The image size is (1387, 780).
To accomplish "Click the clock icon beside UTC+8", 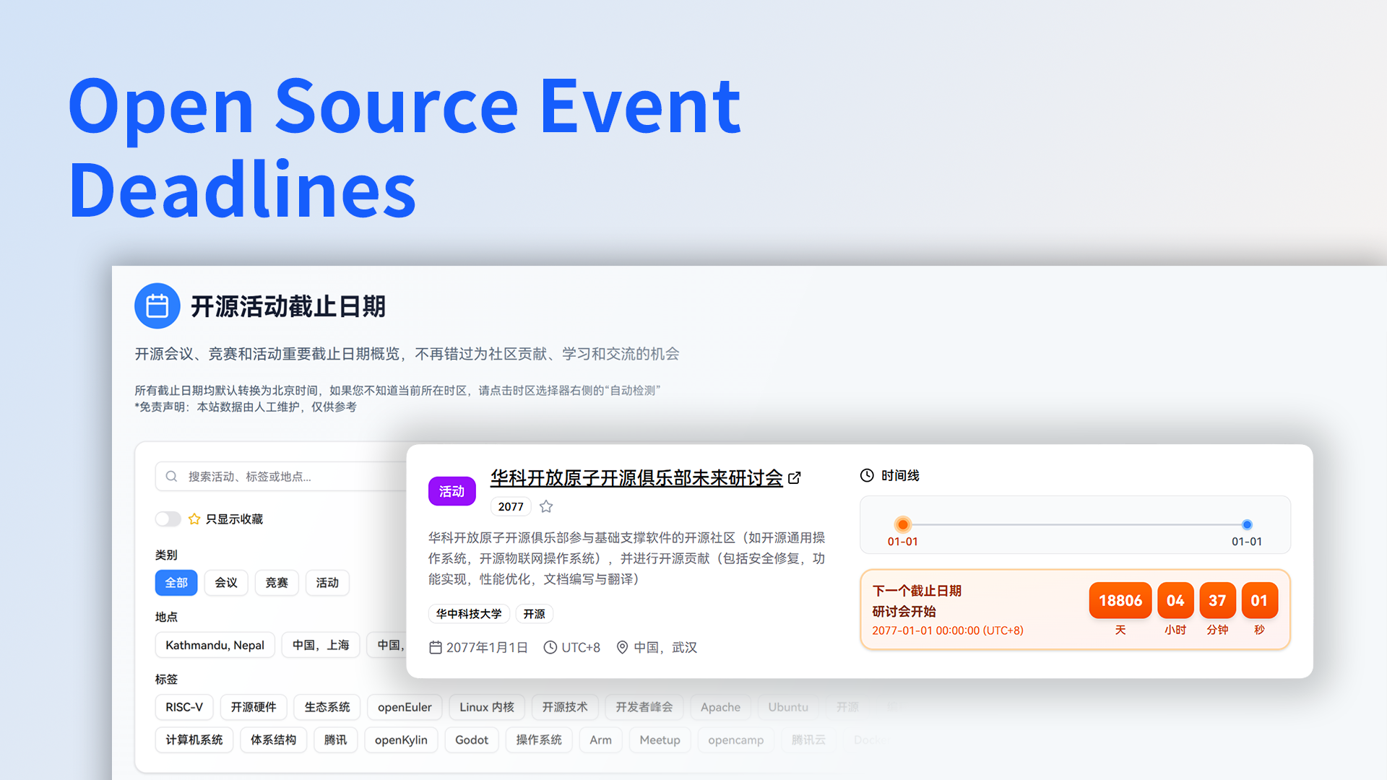I will (550, 647).
